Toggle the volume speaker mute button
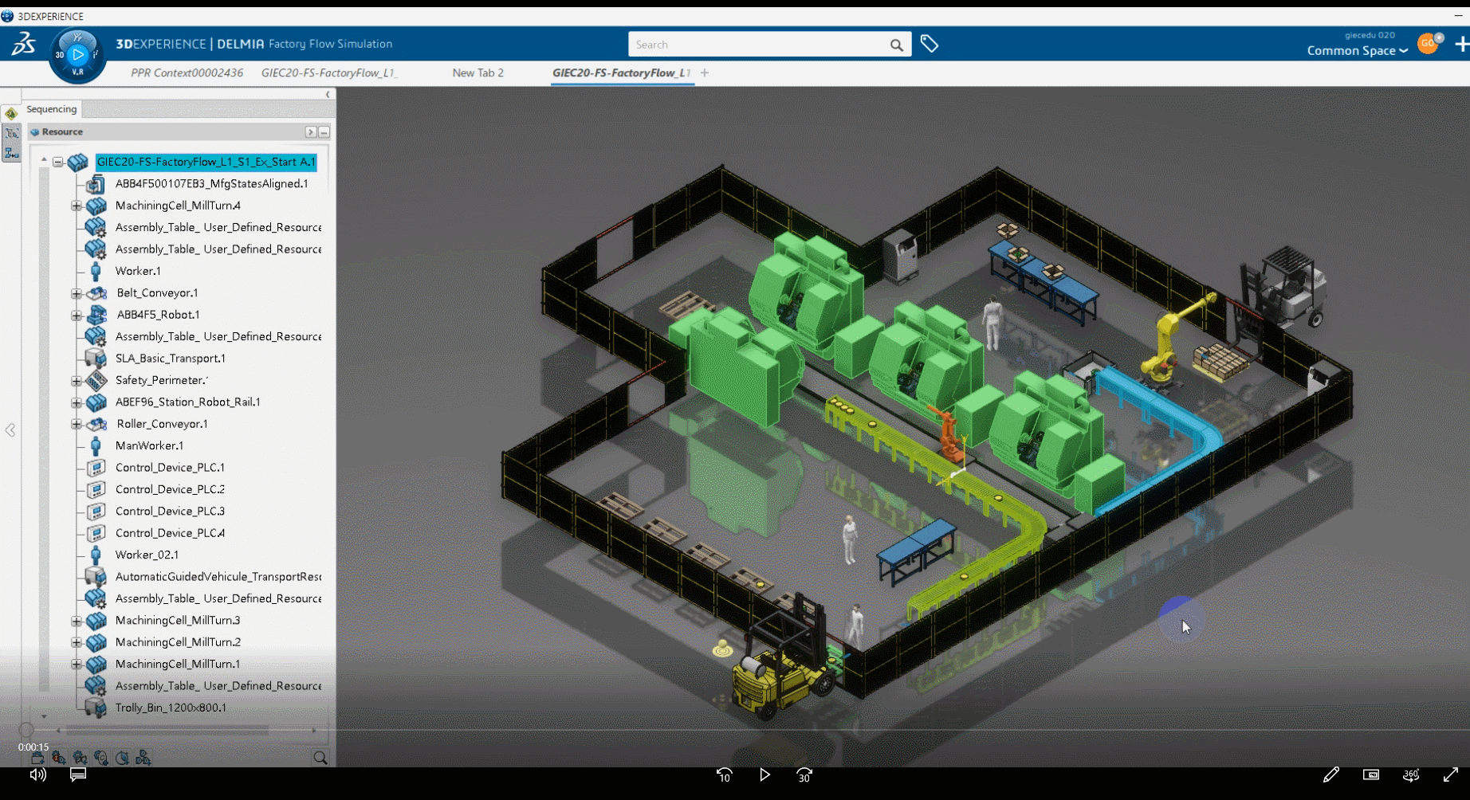 [x=37, y=775]
